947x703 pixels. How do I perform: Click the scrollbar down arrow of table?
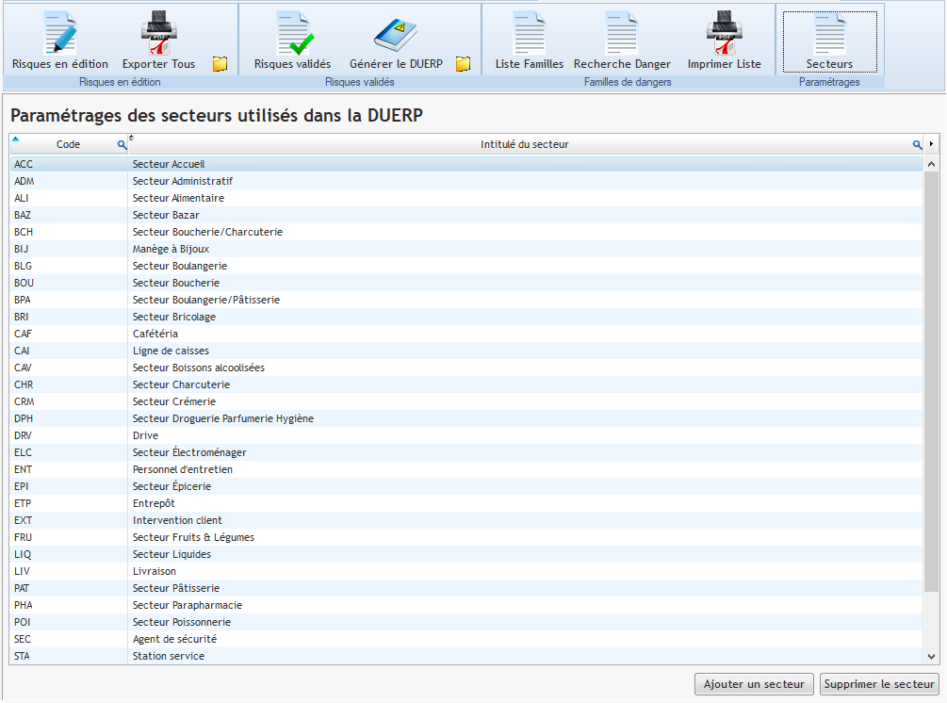tap(931, 657)
